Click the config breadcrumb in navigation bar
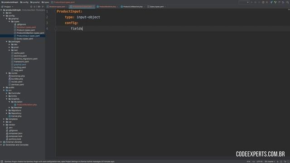The height and width of the screenshot is (163, 290). point(24,2)
